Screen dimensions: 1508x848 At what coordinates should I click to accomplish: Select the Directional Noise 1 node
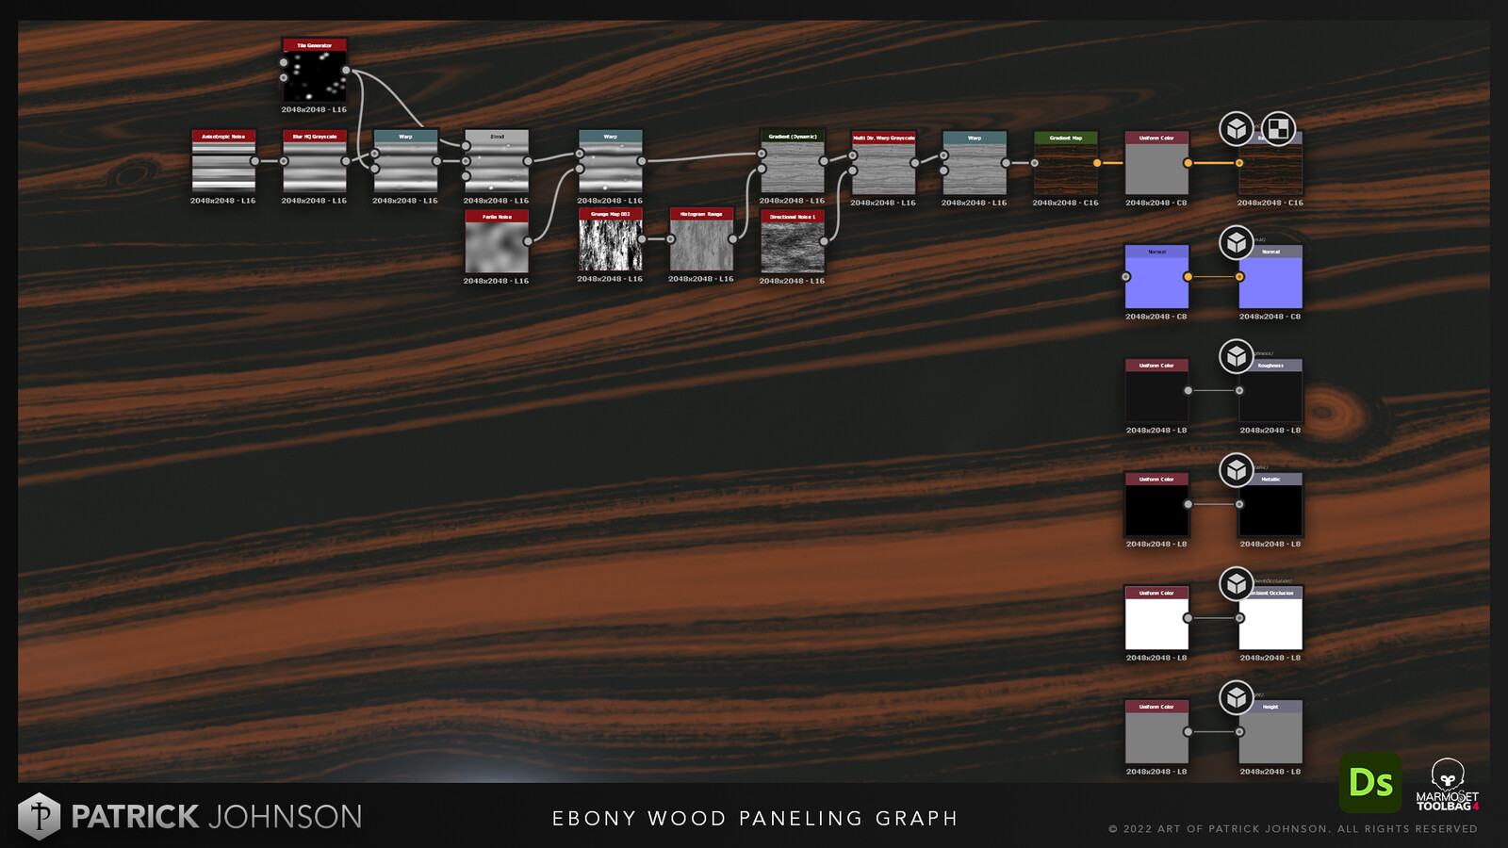click(793, 241)
